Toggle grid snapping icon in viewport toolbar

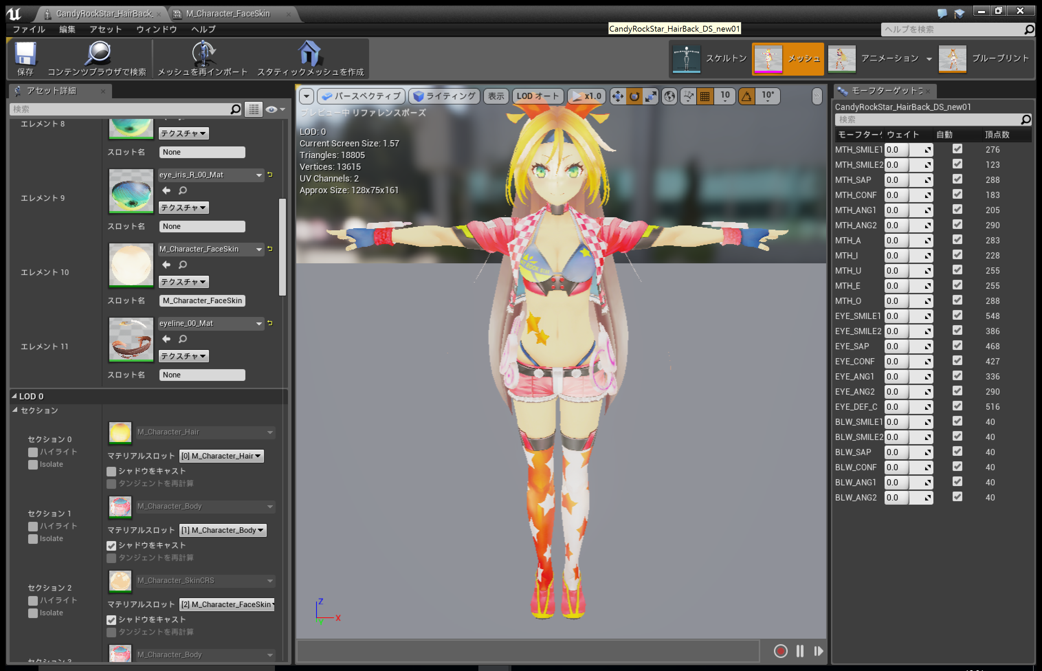coord(705,96)
